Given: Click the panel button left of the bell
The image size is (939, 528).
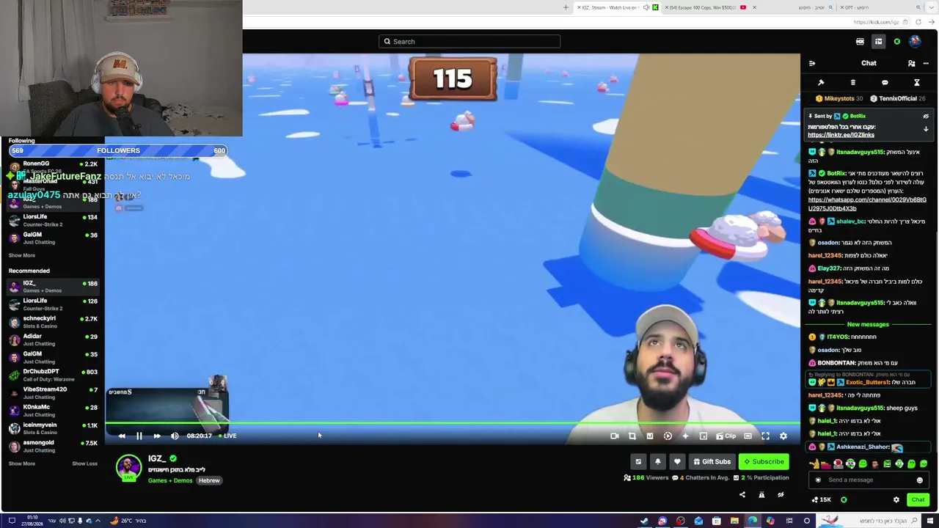Looking at the screenshot, I should coord(638,461).
